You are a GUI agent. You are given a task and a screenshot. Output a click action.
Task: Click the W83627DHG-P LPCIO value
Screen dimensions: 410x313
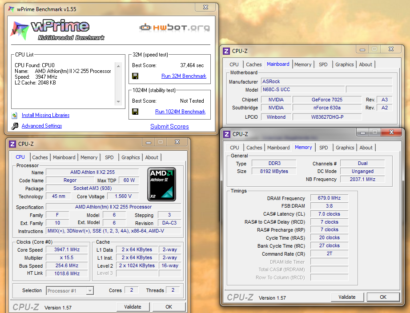point(327,117)
